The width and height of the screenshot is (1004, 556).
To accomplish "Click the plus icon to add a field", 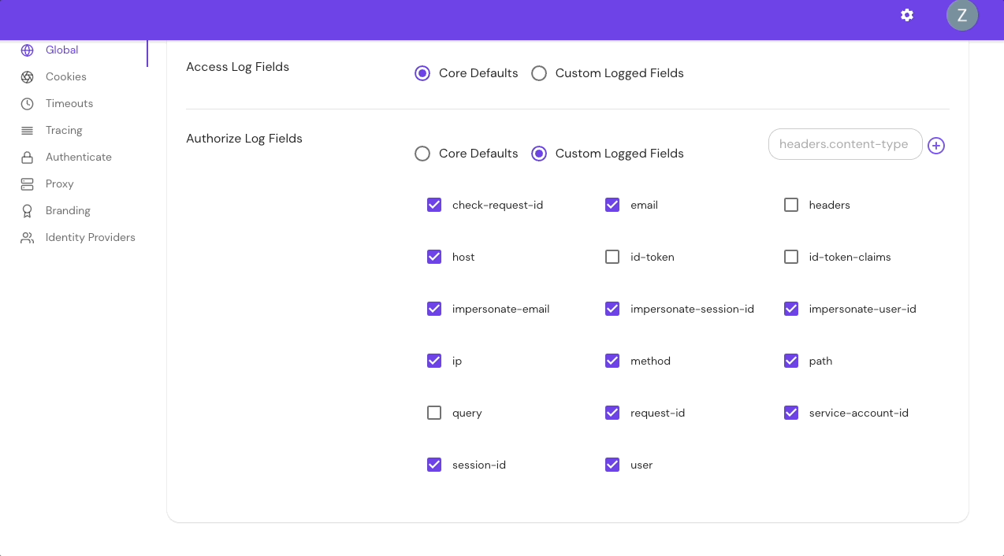I will point(936,146).
